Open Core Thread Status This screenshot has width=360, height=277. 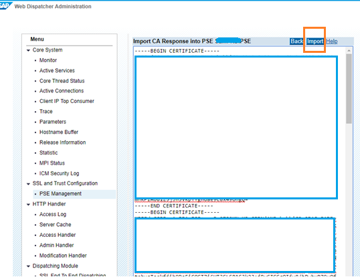click(x=62, y=81)
